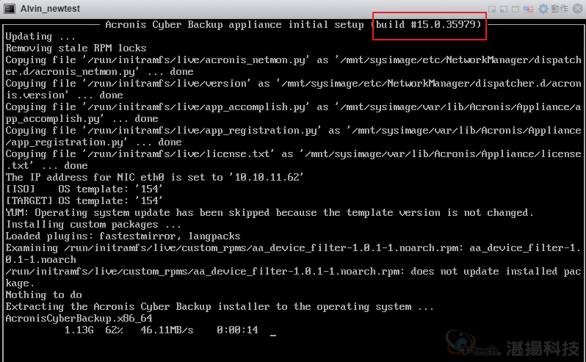Click the terminal text cursor after 0:00:14
This screenshot has width=586, height=362.
pos(273,335)
